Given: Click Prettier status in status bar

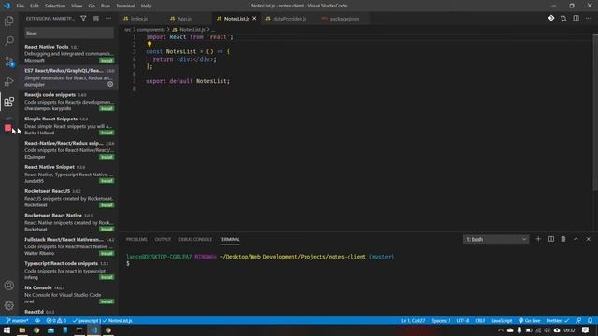Looking at the screenshot, I should pos(558,320).
